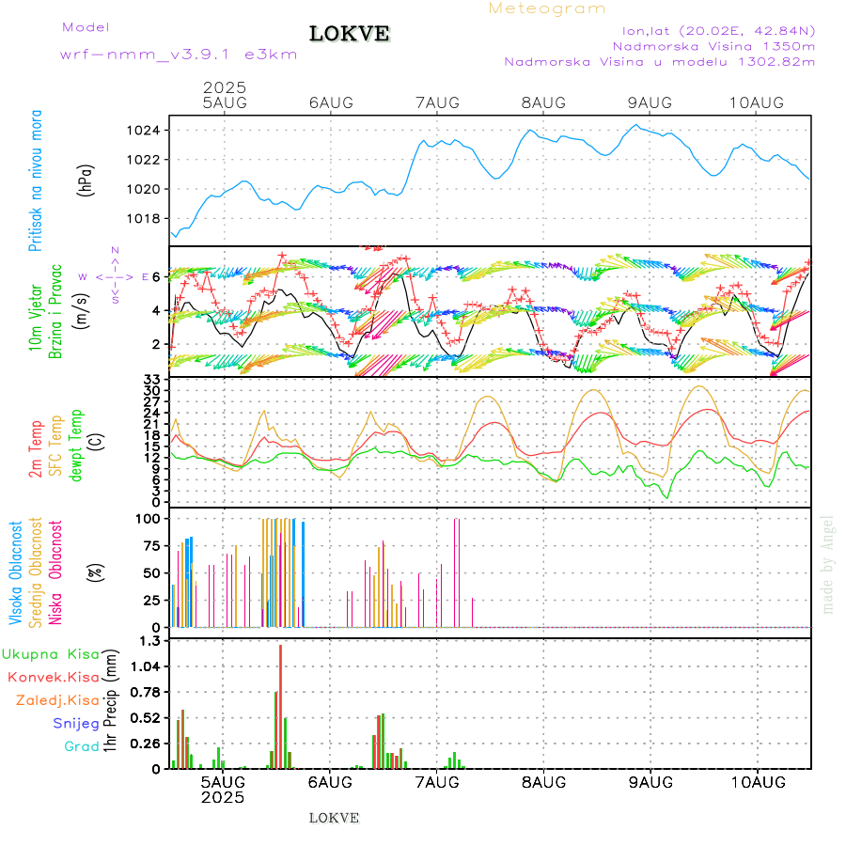Click the Grad legend entry
Screen dimensions: 846x846
click(x=82, y=746)
